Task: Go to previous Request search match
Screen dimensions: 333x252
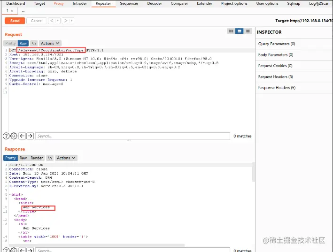Action: pyautogui.click(x=22, y=136)
